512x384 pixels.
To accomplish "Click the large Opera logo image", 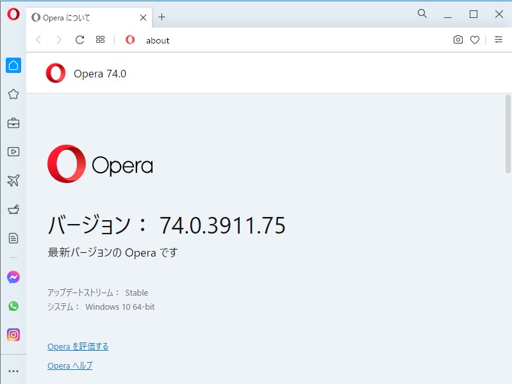I will 100,164.
